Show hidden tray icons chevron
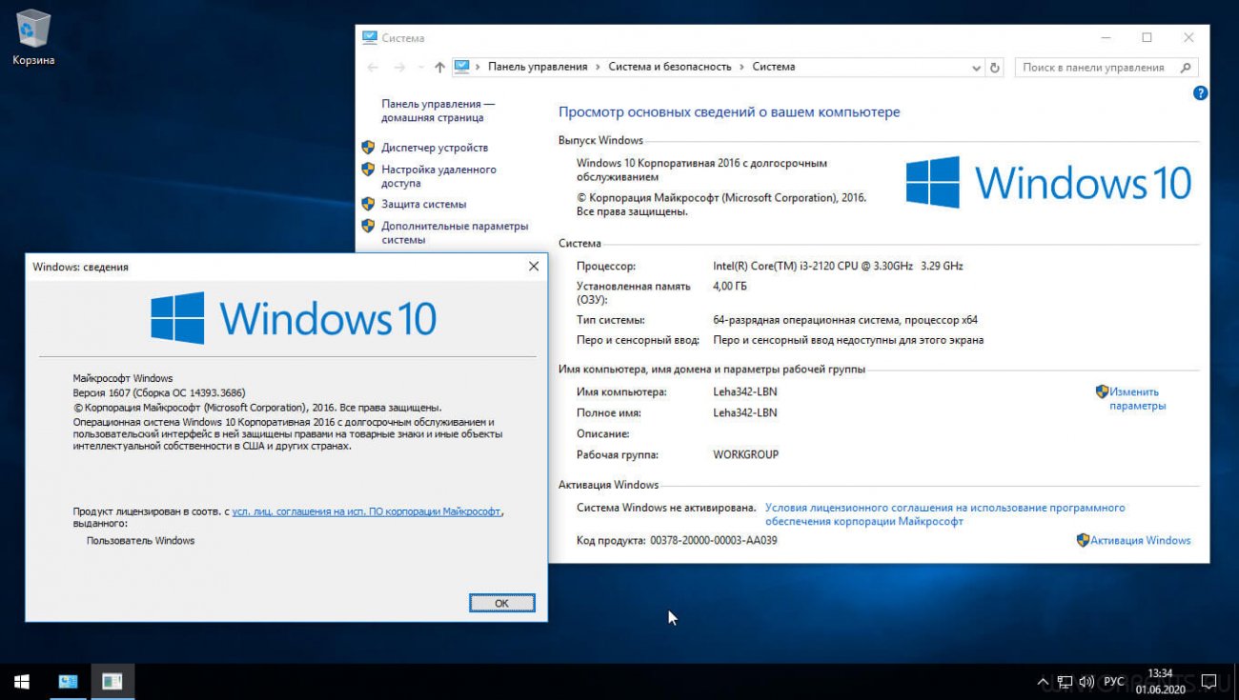Image resolution: width=1239 pixels, height=700 pixels. 1044,682
